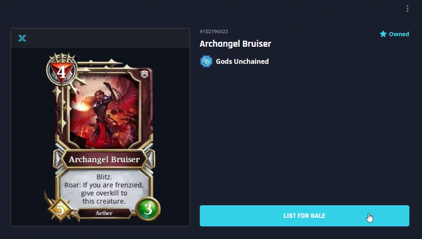Click the Archangel Bruiser title heading

click(x=235, y=44)
